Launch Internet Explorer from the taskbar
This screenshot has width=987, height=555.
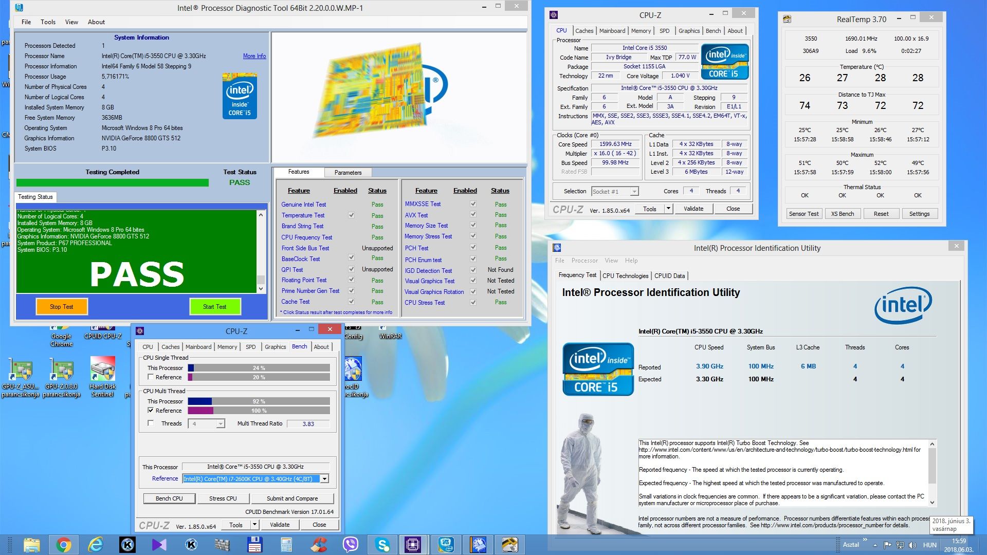[x=96, y=545]
